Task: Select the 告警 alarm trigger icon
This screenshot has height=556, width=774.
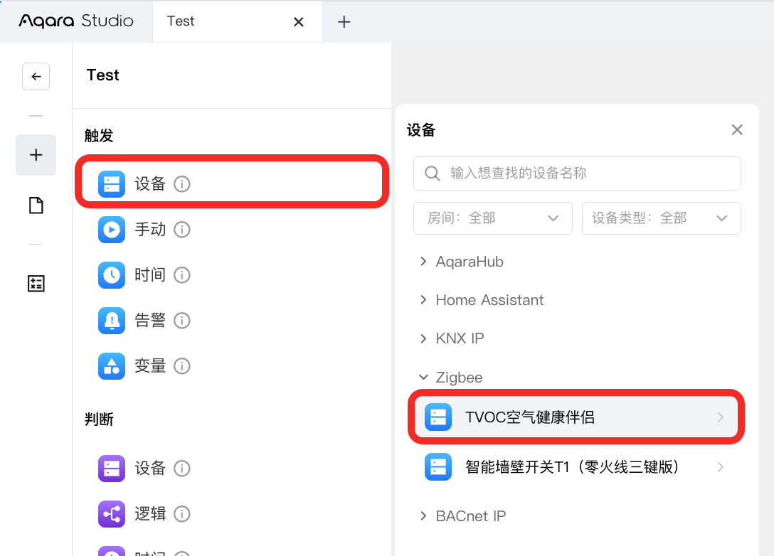Action: click(112, 321)
